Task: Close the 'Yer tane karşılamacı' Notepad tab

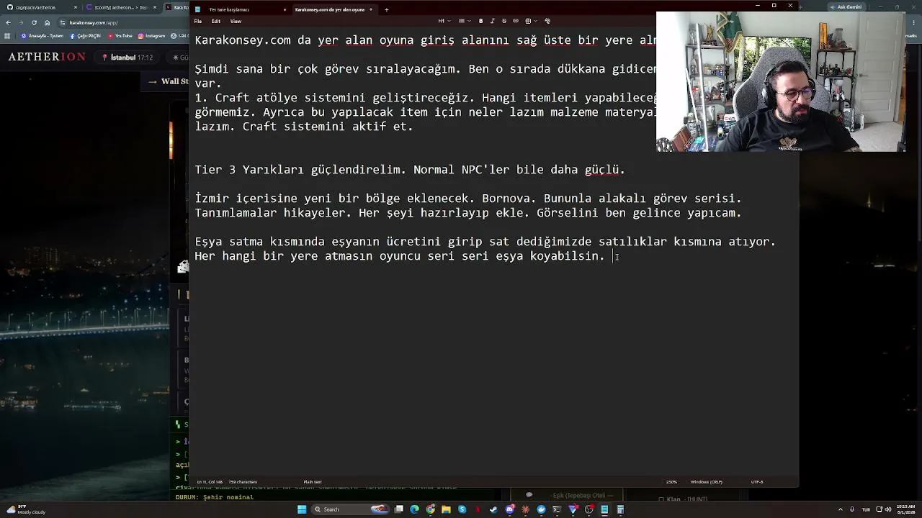Action: pos(285,9)
